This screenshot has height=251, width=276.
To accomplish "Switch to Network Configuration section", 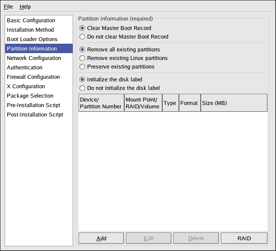I will coord(34,58).
